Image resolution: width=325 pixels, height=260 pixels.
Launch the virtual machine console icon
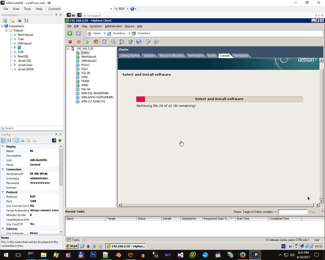[x=131, y=42]
